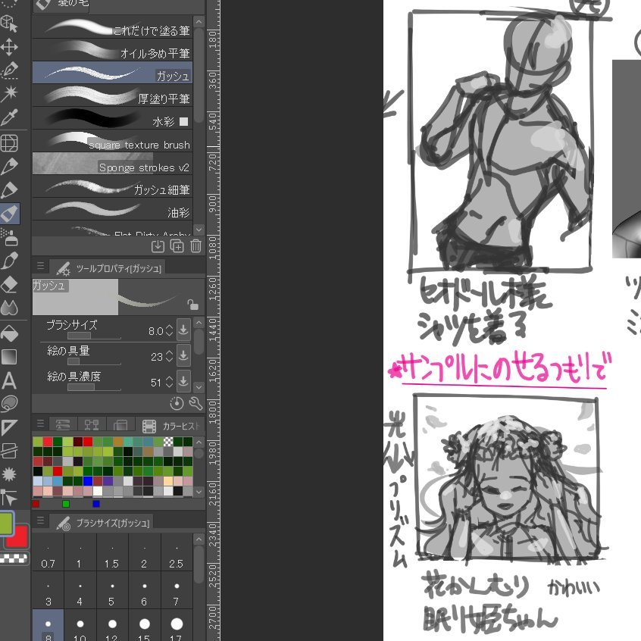Click brush size palette scroll up arrow
Viewport: 641px width, 641px height.
coord(199,539)
